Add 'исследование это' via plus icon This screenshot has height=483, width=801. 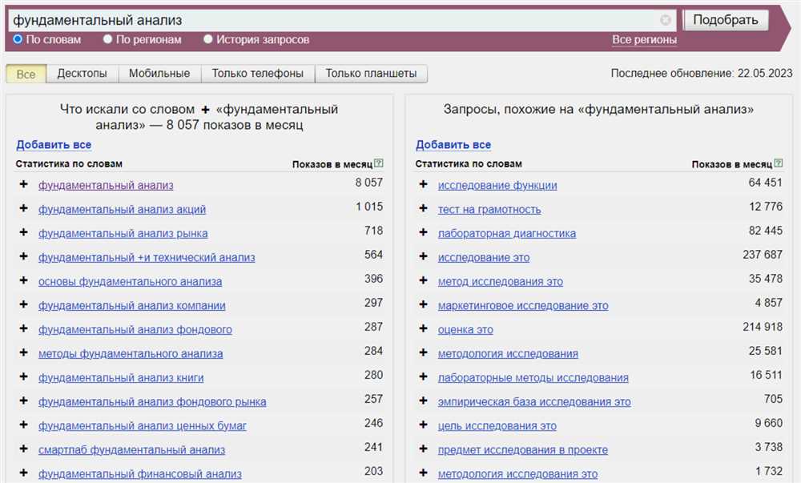pyautogui.click(x=423, y=256)
